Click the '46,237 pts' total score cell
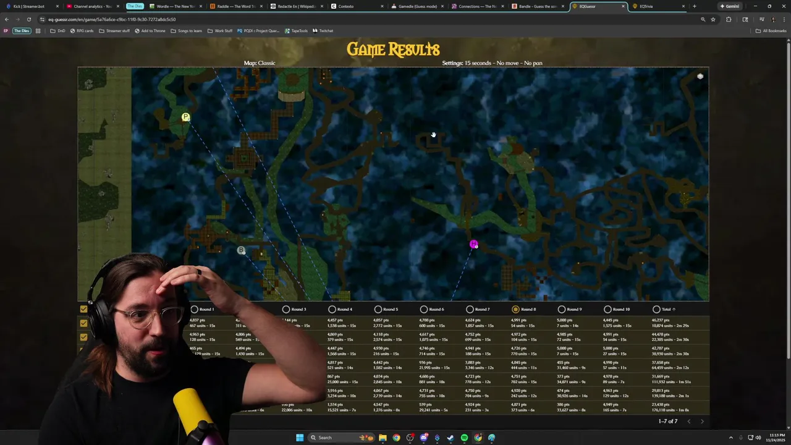The height and width of the screenshot is (445, 791). click(661, 320)
